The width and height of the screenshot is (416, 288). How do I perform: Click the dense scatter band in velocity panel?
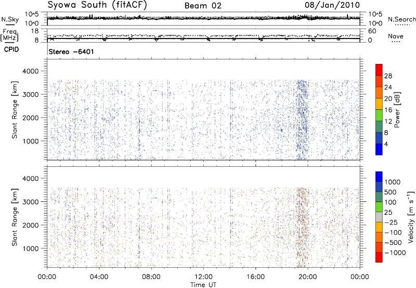pyautogui.click(x=302, y=227)
